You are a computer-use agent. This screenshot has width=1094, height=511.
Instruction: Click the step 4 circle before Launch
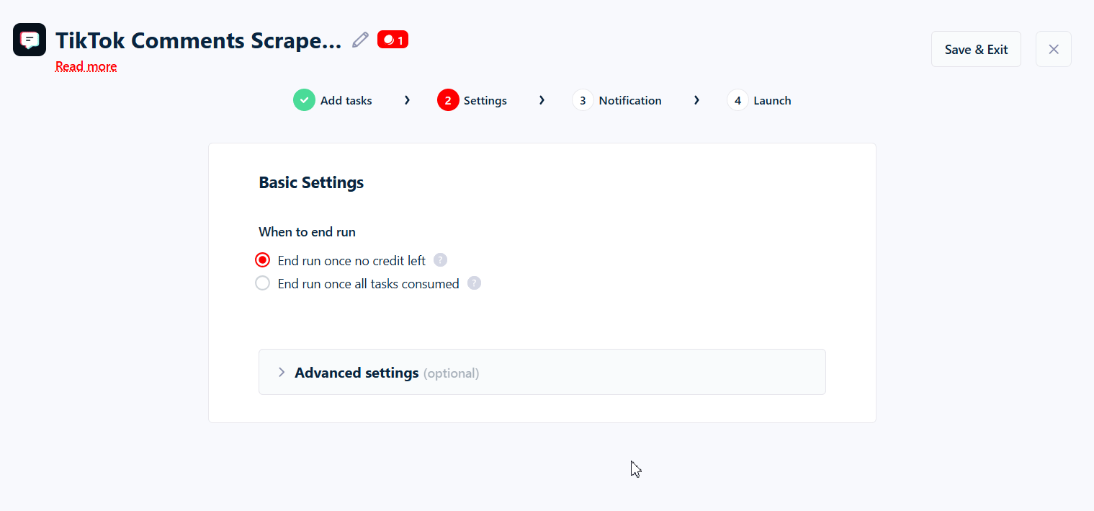(737, 99)
